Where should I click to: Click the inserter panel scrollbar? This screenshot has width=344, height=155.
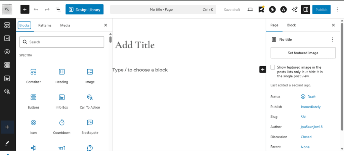pyautogui.click(x=110, y=39)
